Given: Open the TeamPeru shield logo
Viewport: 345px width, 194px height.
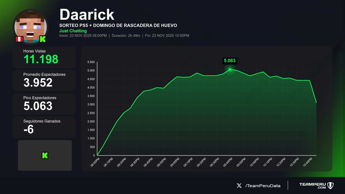Looking at the screenshot, I should click(x=330, y=186).
